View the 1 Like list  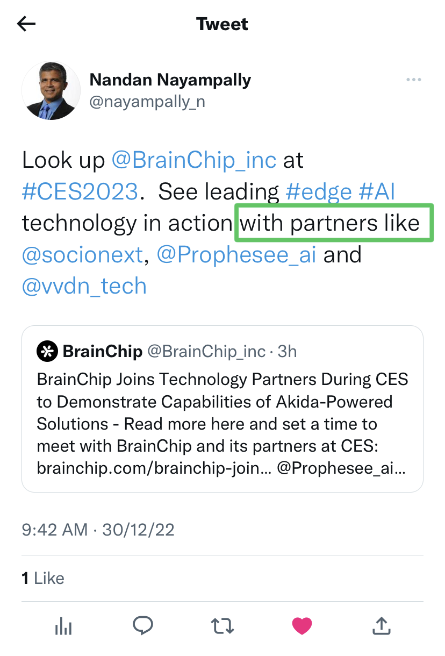(43, 578)
